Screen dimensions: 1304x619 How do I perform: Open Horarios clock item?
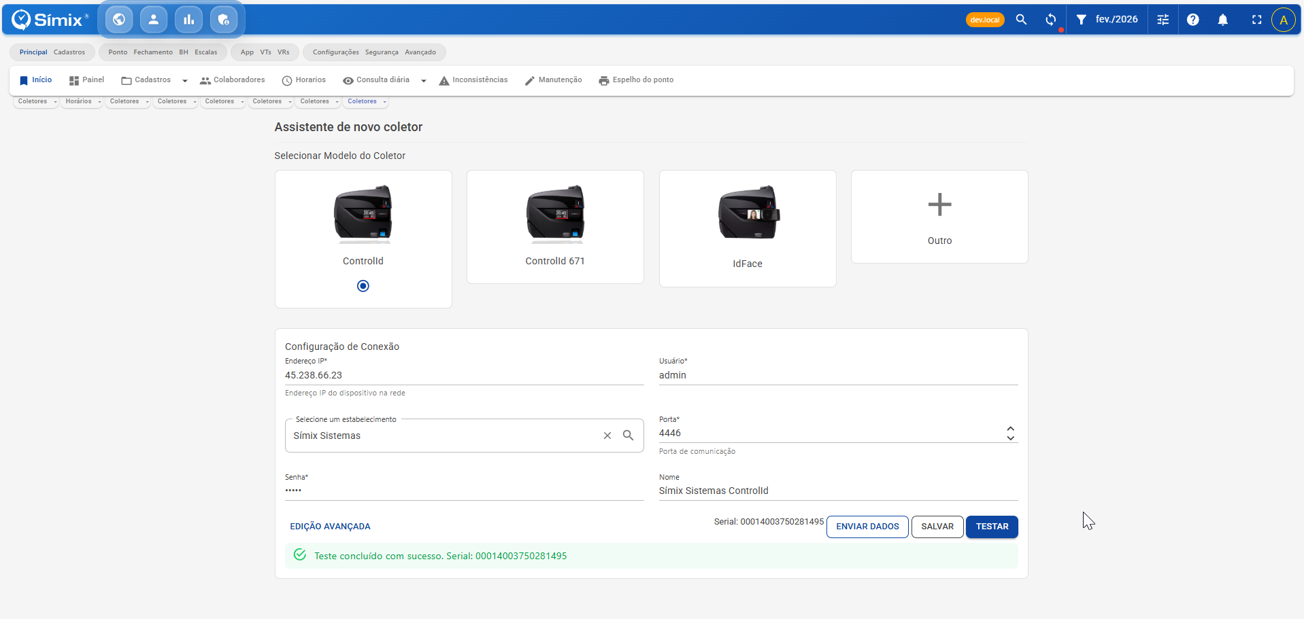point(304,80)
